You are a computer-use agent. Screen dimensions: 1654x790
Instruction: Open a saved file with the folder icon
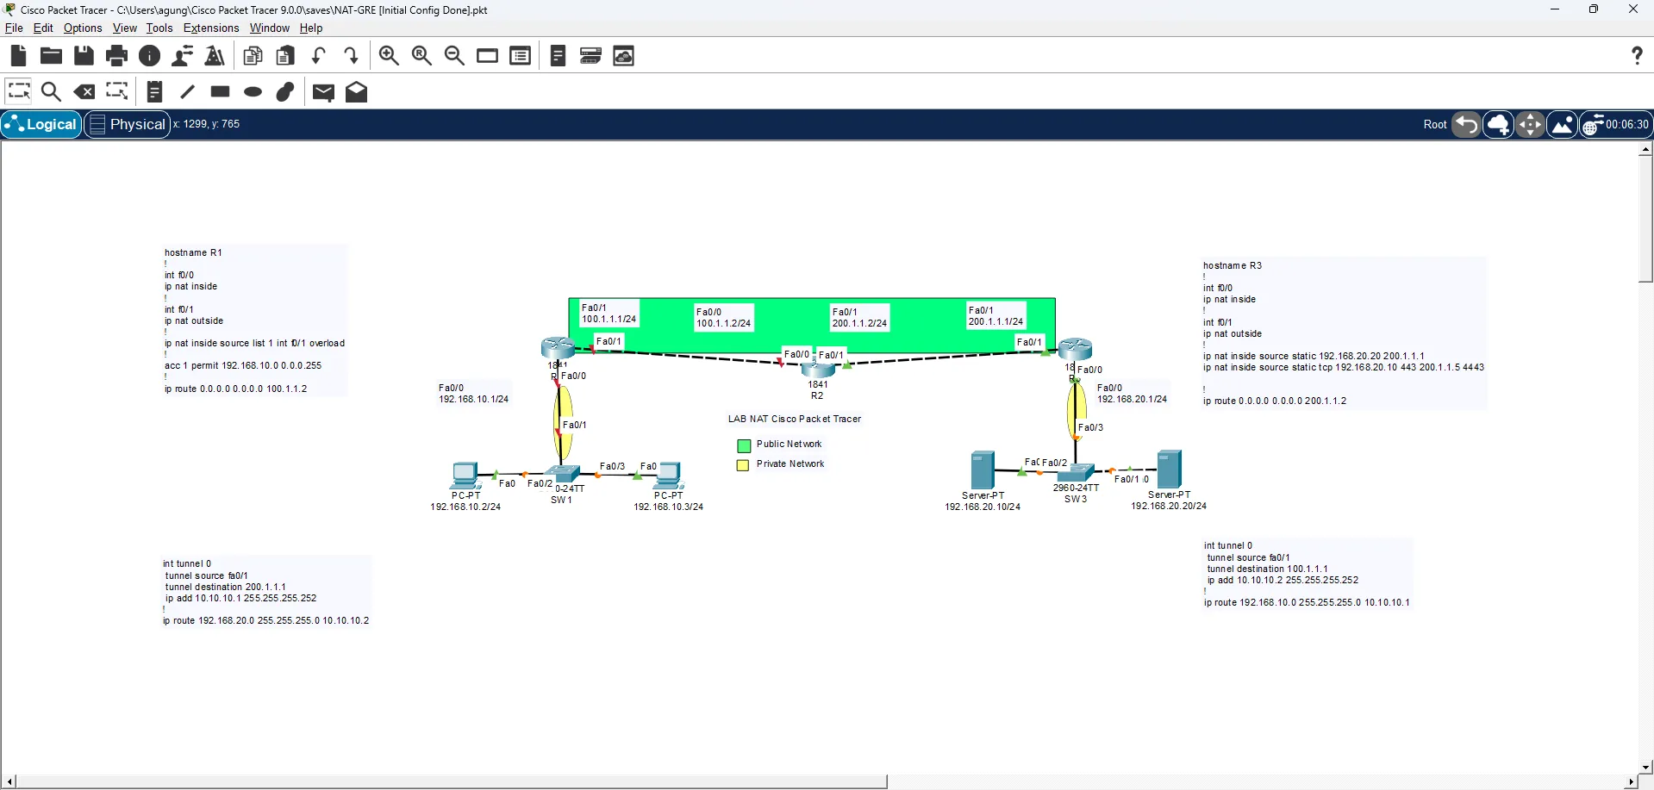click(x=51, y=56)
